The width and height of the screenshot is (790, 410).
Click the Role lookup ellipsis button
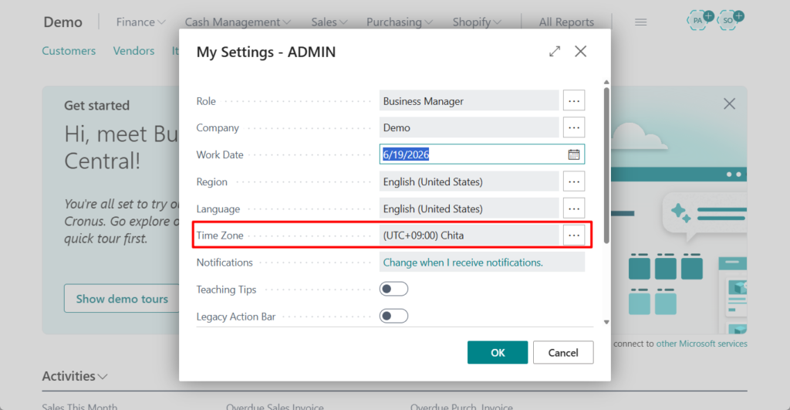[573, 100]
